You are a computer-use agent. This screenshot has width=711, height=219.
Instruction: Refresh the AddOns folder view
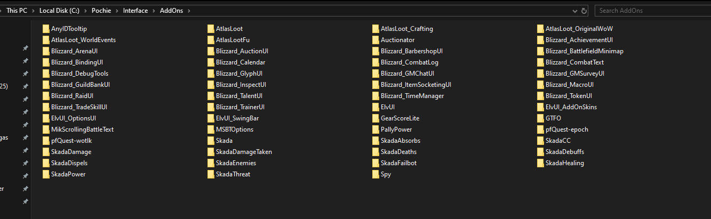click(x=584, y=11)
